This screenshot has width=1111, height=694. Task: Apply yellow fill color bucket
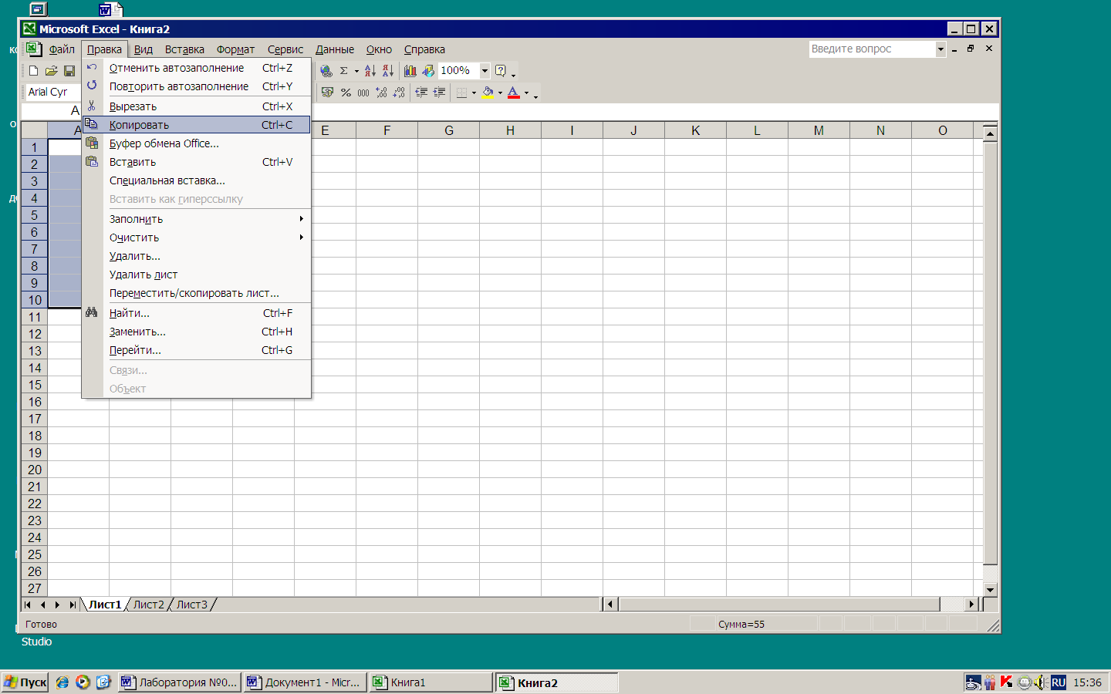click(488, 93)
